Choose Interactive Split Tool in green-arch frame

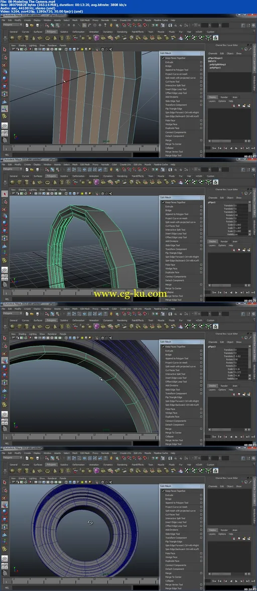coord(176,230)
